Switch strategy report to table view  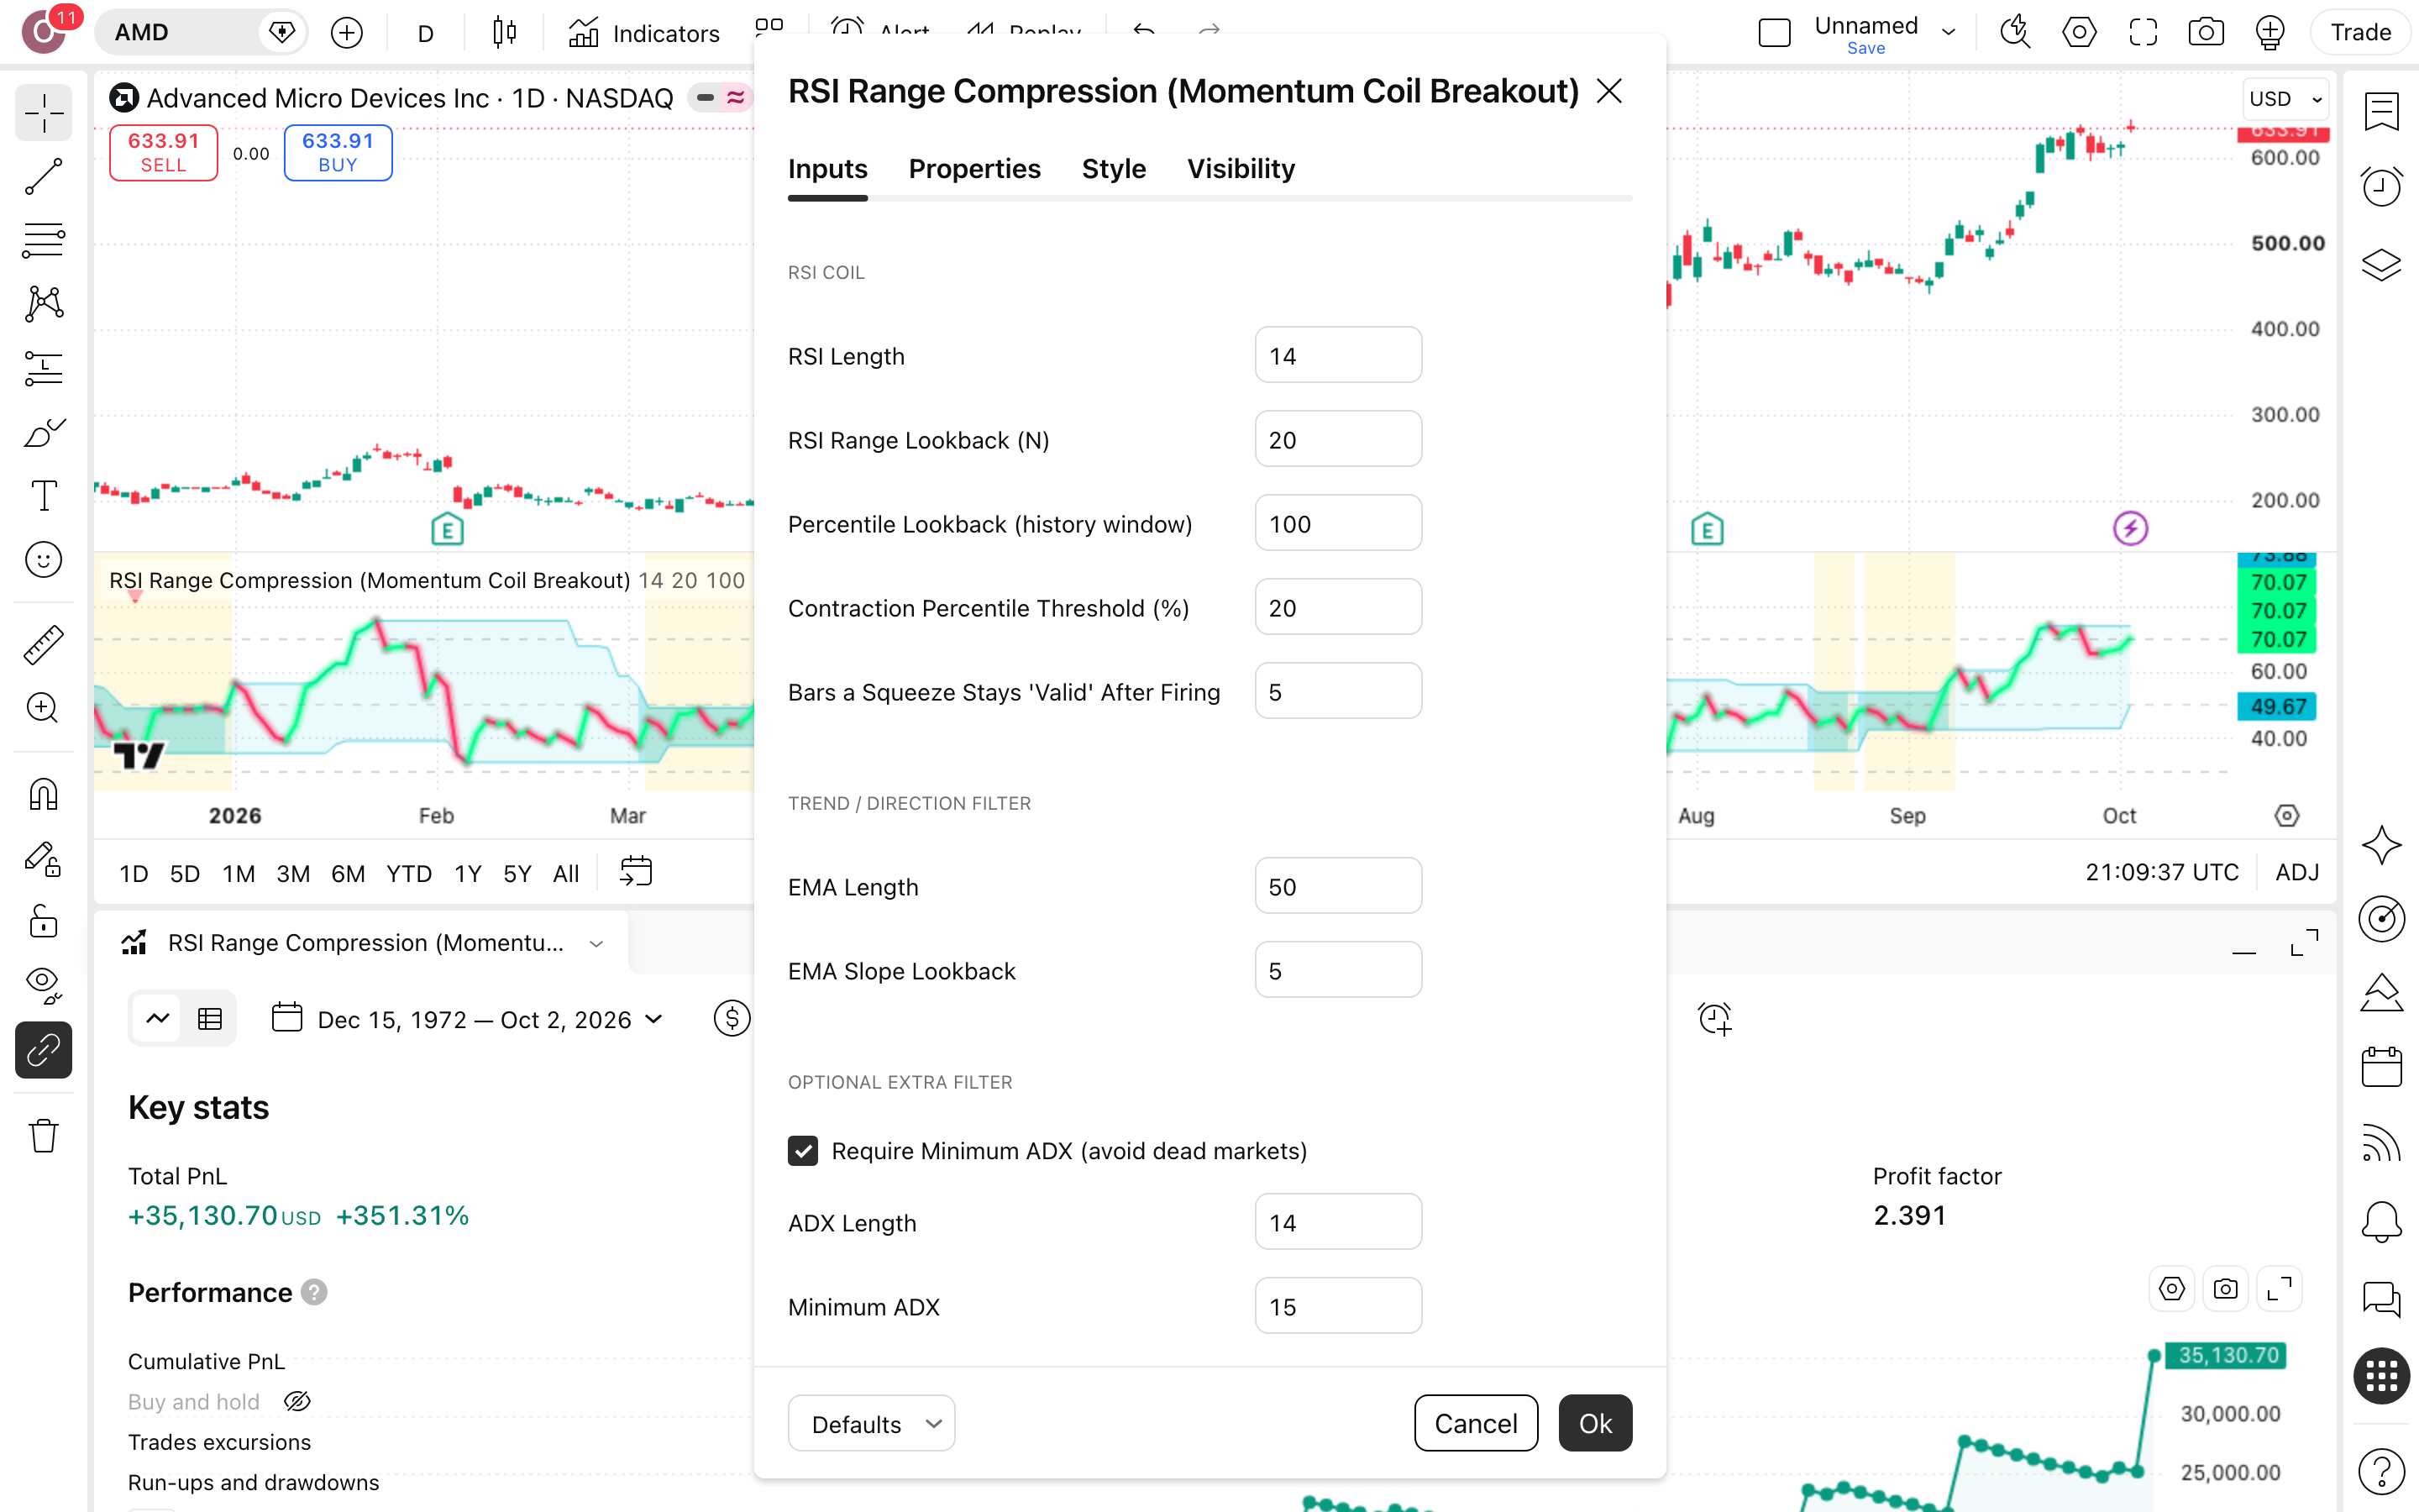pos(210,1019)
